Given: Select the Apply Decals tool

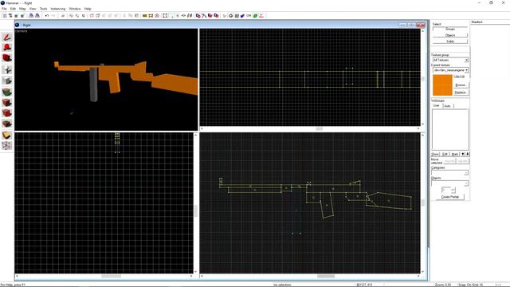Looking at the screenshot, I should [x=7, y=113].
